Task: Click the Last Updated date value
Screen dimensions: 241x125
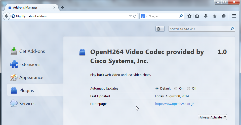Action: click(x=172, y=96)
